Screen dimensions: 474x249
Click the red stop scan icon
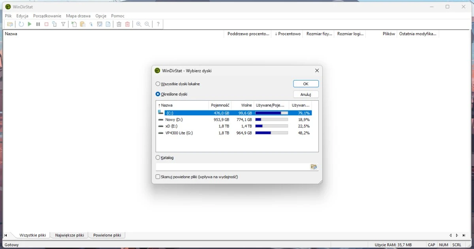(x=46, y=24)
